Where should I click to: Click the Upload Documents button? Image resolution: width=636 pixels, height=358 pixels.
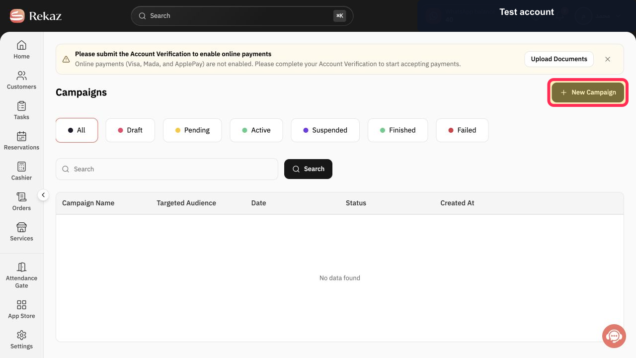559,59
